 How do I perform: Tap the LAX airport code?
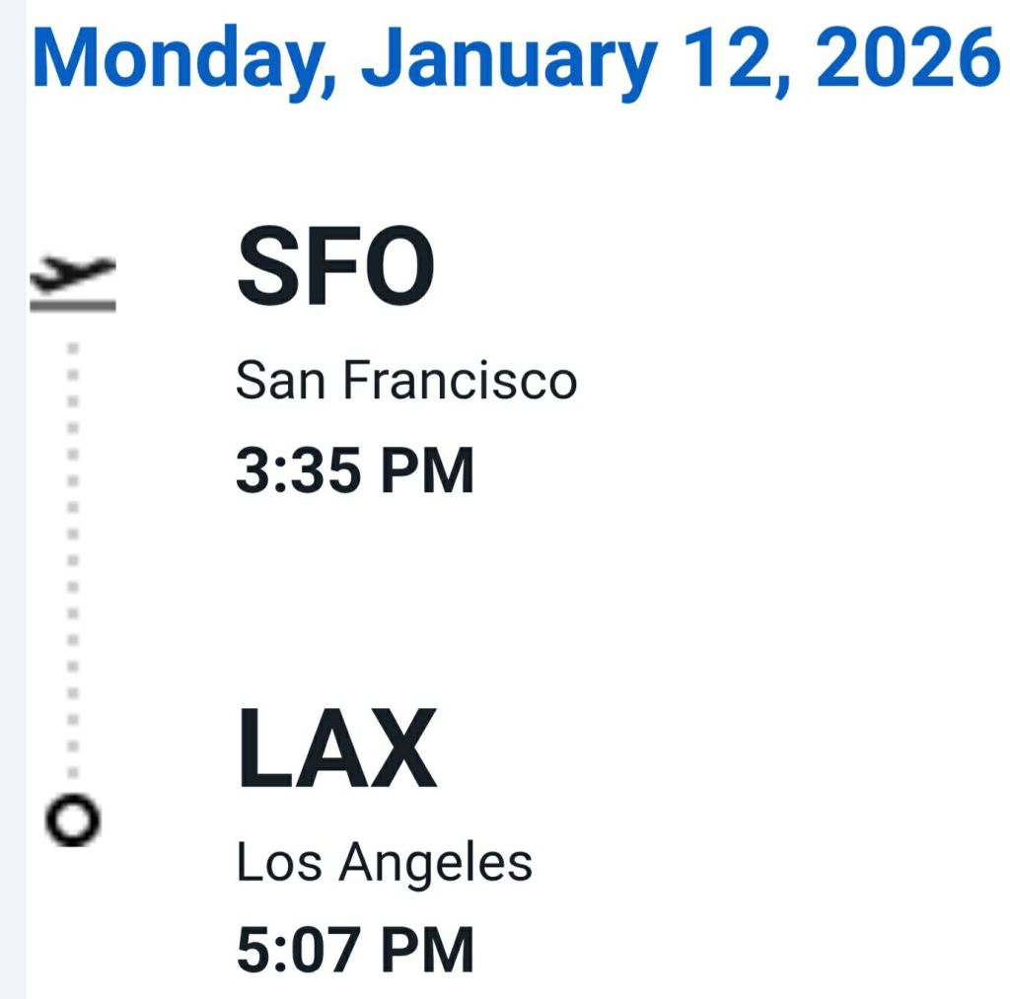[336, 751]
